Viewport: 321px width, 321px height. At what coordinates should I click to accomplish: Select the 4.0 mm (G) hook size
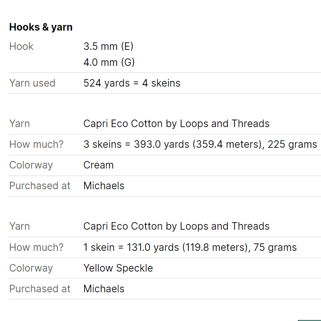click(x=109, y=63)
